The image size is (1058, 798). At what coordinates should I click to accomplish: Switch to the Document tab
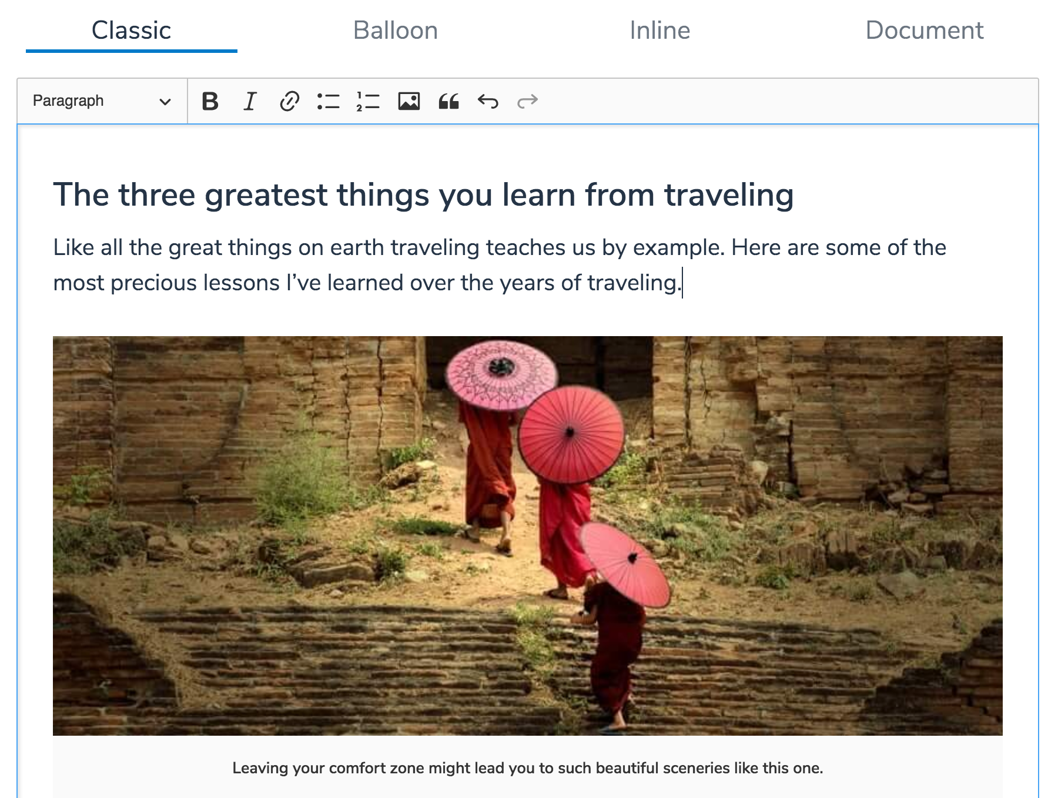pos(924,31)
